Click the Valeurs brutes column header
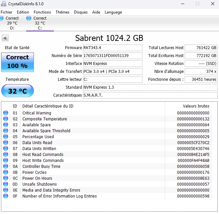Screen dimensions: 219x214 pyautogui.click(x=196, y=106)
